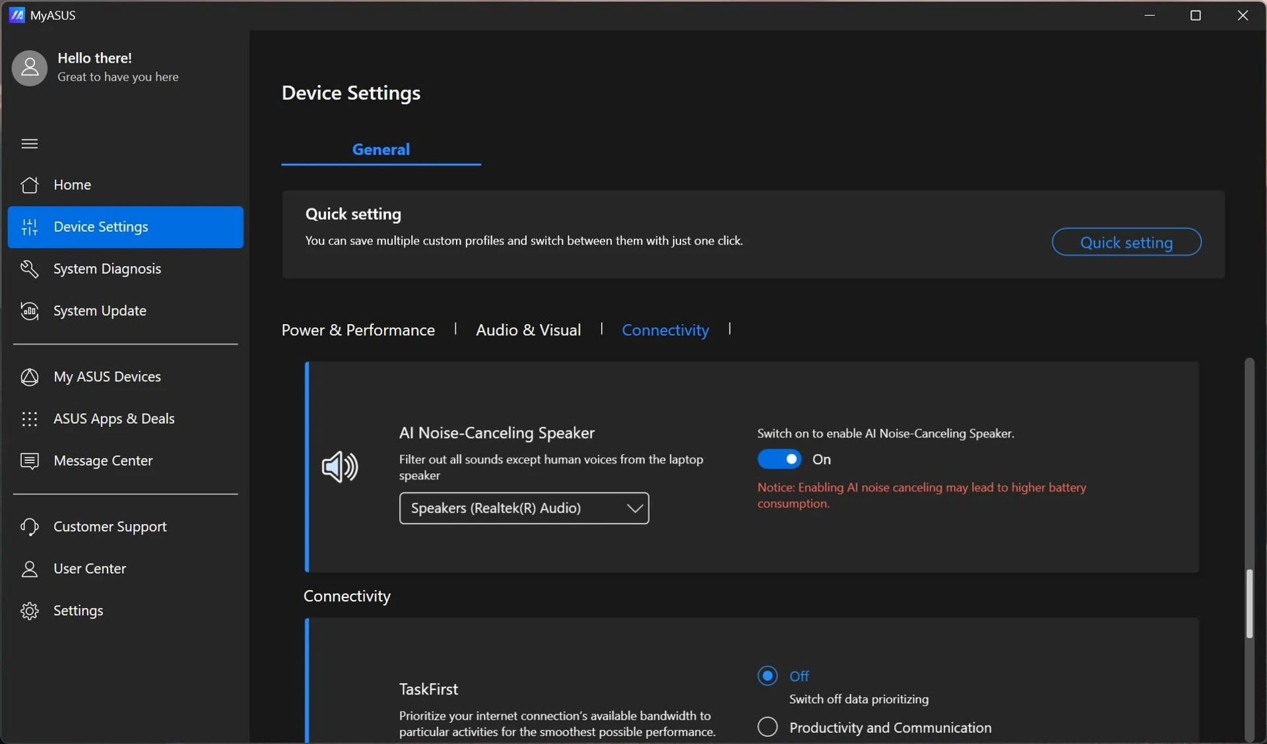Click the System Diagnosis wrench icon
The height and width of the screenshot is (744, 1267).
pos(30,269)
